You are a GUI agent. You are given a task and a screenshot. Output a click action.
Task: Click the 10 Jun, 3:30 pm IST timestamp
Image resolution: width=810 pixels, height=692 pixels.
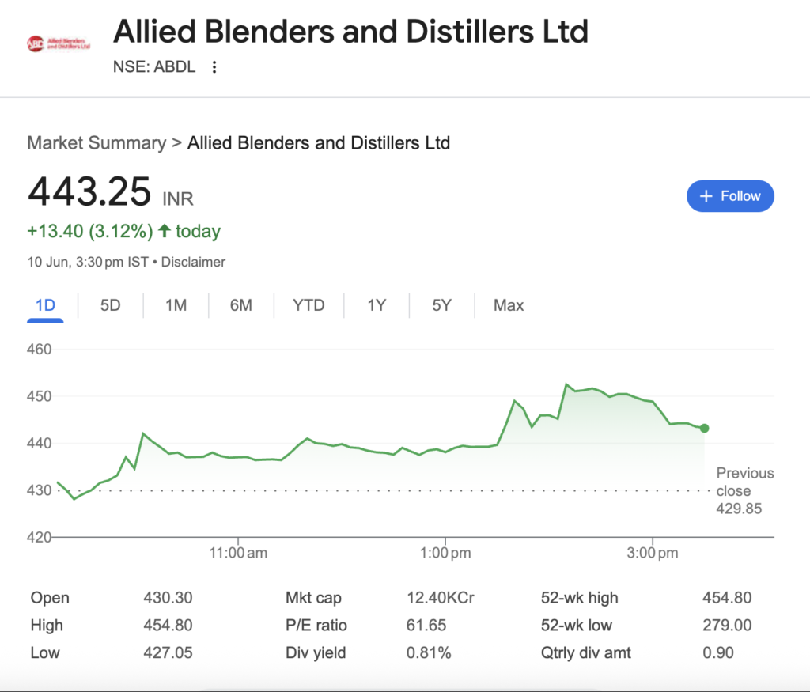[88, 262]
